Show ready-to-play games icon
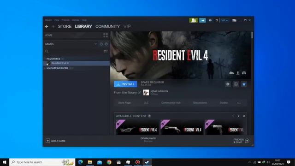The image size is (295, 166). (x=106, y=44)
